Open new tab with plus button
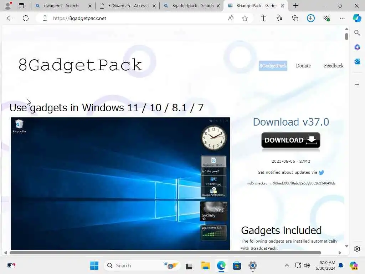365x274 pixels. click(295, 6)
